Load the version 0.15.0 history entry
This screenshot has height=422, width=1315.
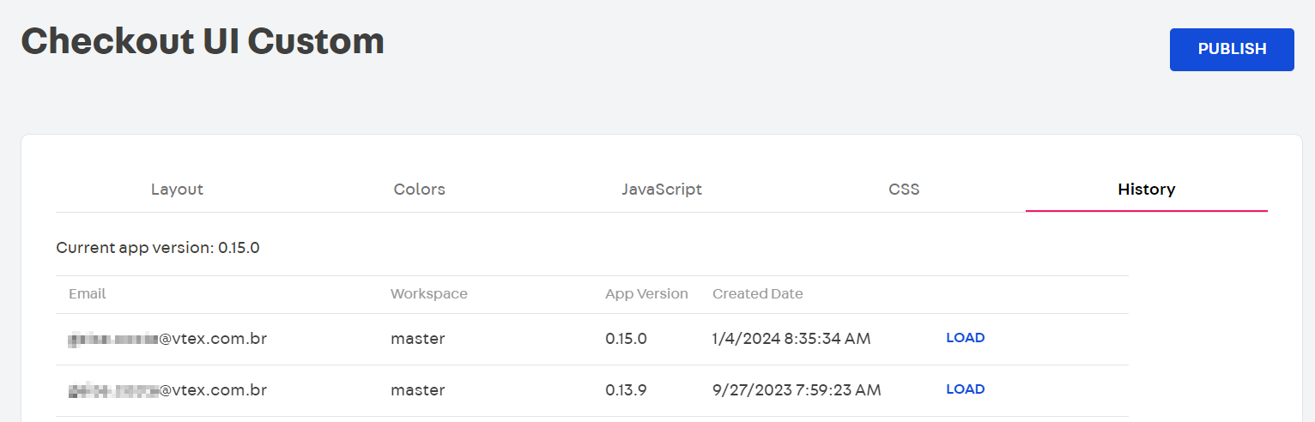[x=965, y=338]
